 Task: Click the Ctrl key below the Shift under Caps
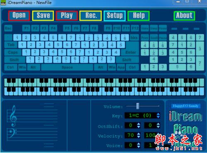11,67
